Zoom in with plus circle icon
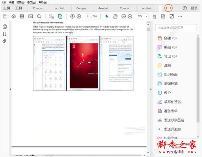Viewport: 202px width, 157px height. (x=130, y=17)
